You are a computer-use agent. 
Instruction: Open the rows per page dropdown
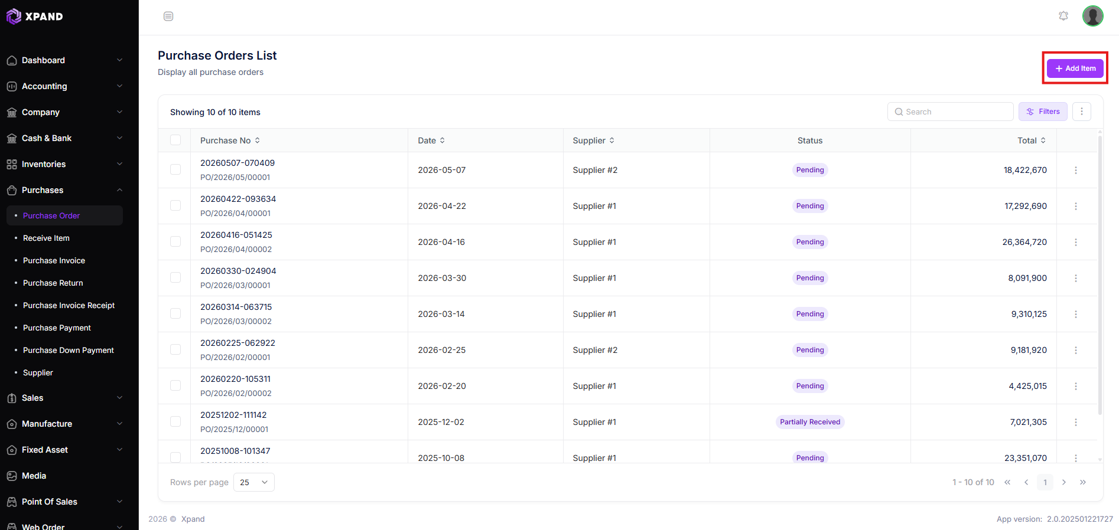254,482
